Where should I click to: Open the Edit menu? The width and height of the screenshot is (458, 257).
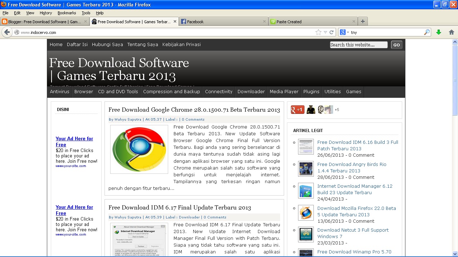17,13
